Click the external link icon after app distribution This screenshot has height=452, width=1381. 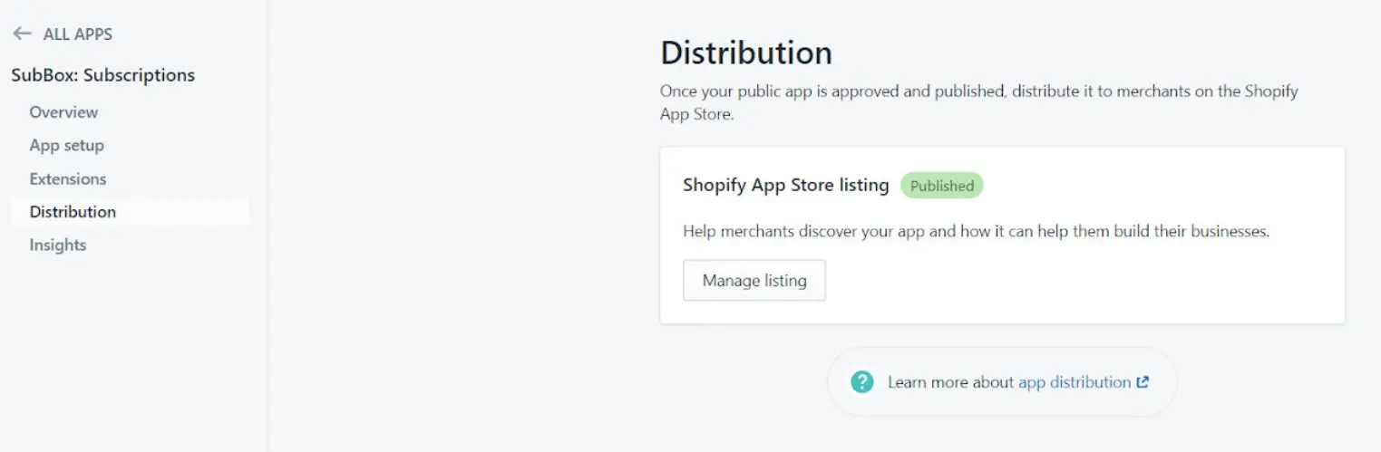pyautogui.click(x=1143, y=382)
